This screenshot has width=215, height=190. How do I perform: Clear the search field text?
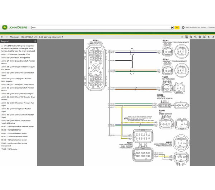tap(171, 27)
